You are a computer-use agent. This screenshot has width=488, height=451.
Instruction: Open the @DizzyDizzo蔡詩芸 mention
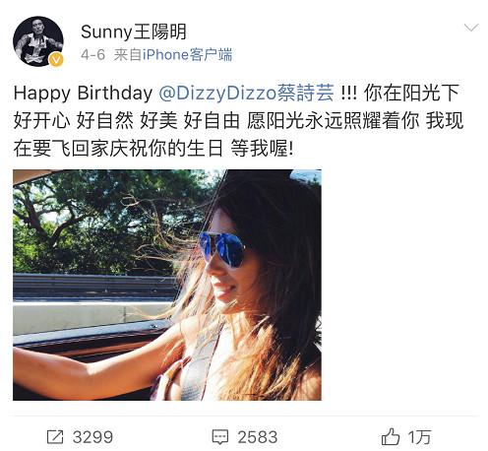(x=246, y=93)
